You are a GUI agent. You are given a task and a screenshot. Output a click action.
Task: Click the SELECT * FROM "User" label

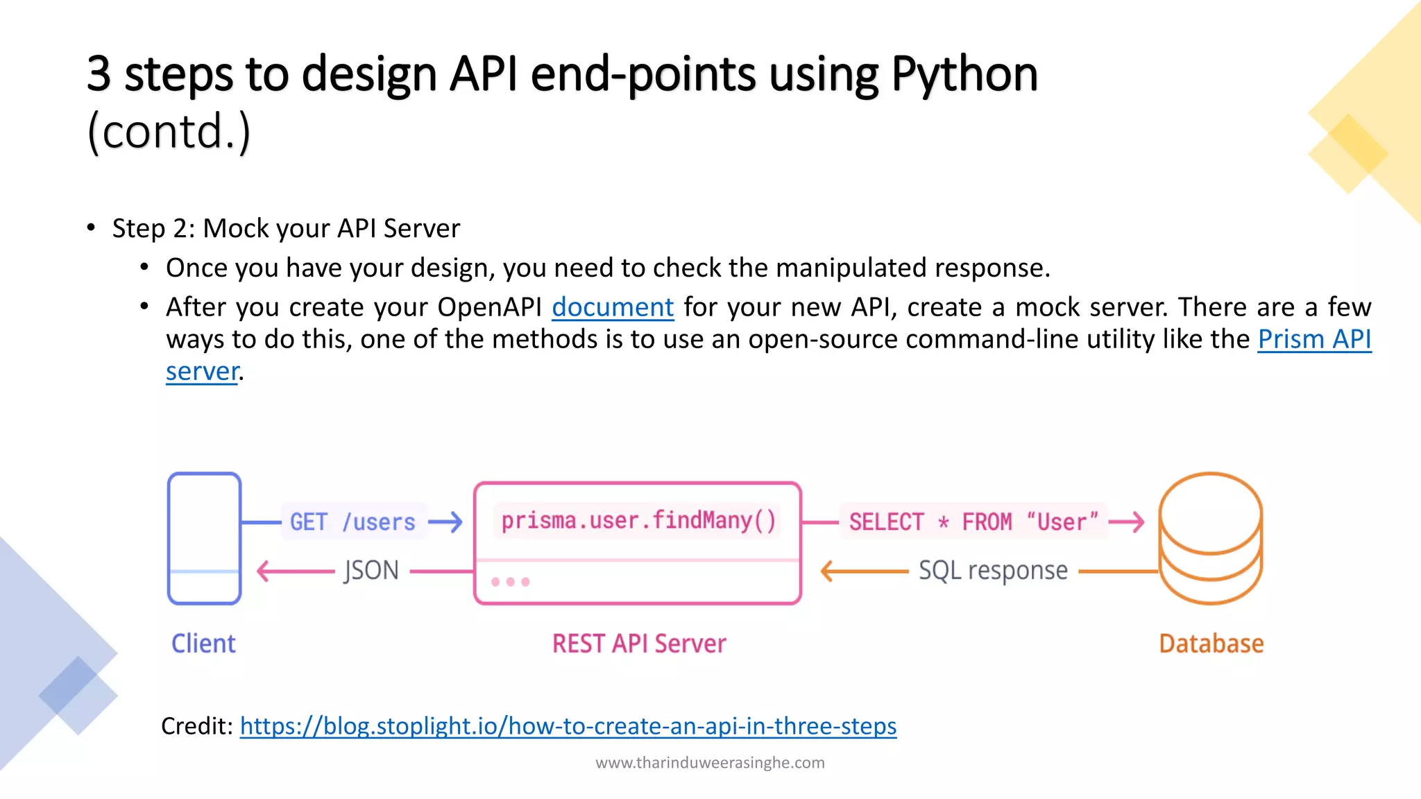[973, 522]
